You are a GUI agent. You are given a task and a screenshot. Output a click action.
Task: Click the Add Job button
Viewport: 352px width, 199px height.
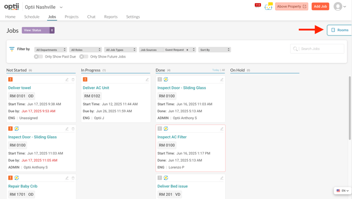click(320, 7)
